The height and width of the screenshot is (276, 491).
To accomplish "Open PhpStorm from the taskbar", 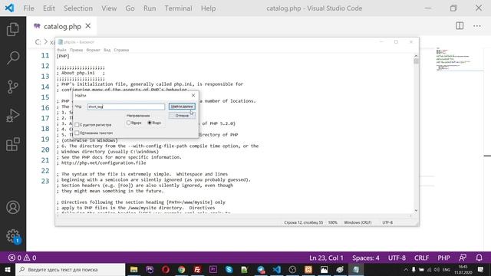I will (150, 269).
